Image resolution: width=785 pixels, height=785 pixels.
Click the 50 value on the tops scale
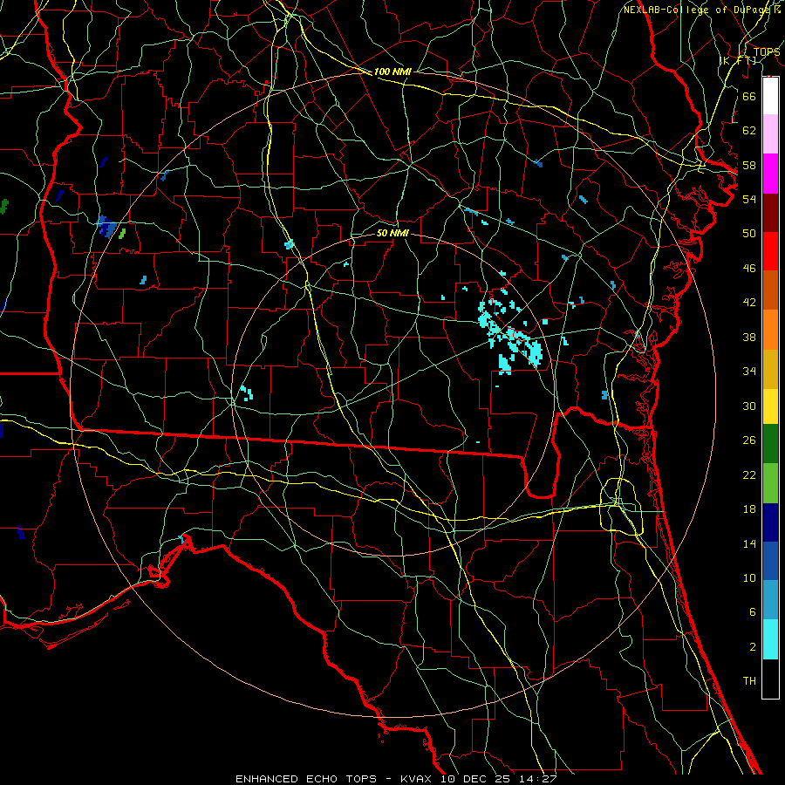tap(749, 234)
